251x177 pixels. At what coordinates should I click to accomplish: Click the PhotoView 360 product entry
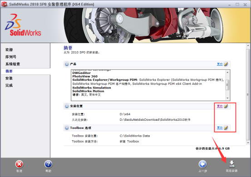point(85,76)
